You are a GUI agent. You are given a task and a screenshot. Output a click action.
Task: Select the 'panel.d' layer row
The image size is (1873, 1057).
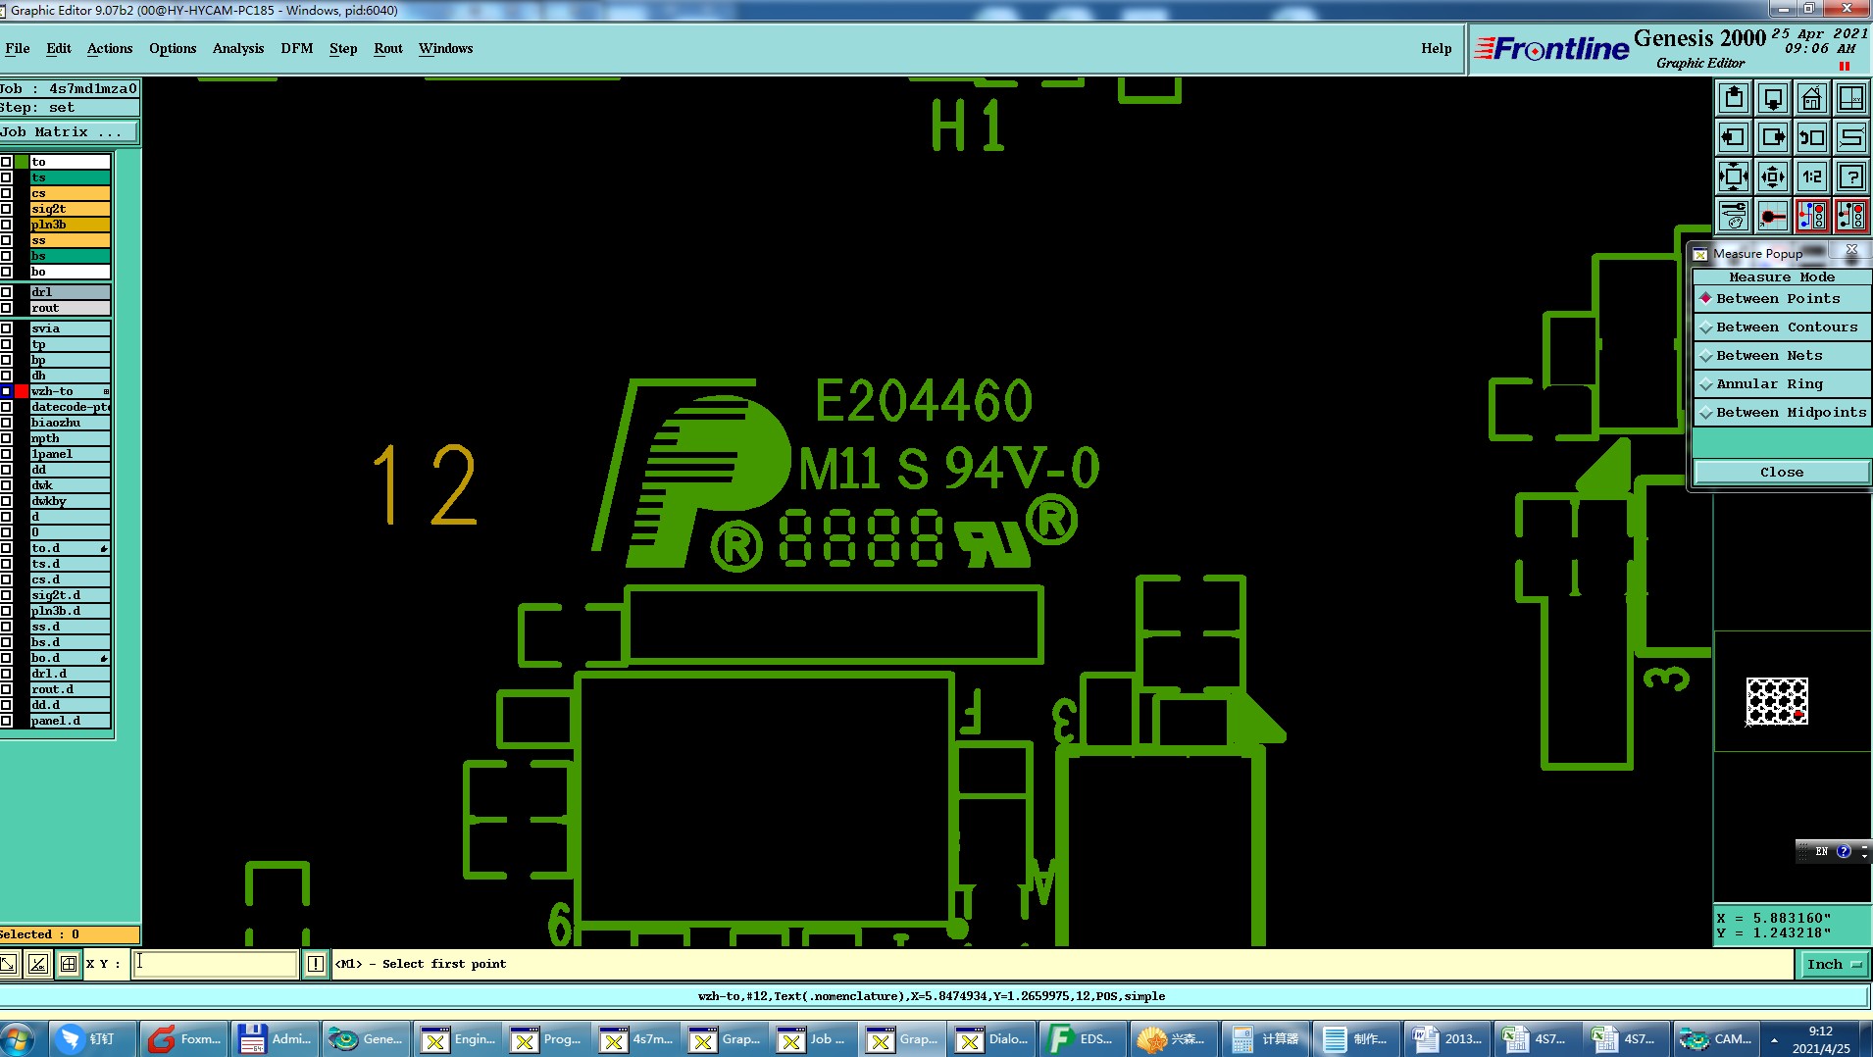pos(70,721)
